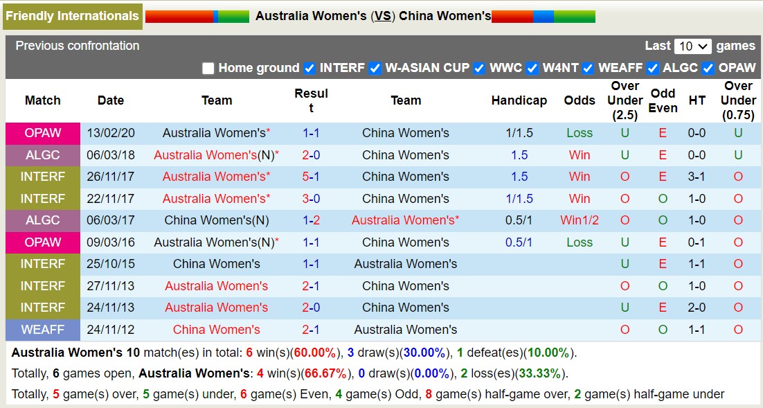The height and width of the screenshot is (408, 763).
Task: Click the ALGC badge on the 06/03/17 row
Action: (x=42, y=220)
